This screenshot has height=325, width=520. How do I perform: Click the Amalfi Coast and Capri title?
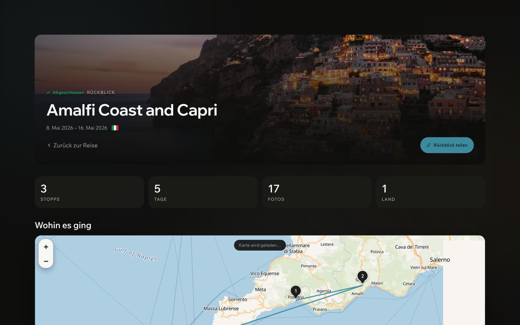(132, 110)
